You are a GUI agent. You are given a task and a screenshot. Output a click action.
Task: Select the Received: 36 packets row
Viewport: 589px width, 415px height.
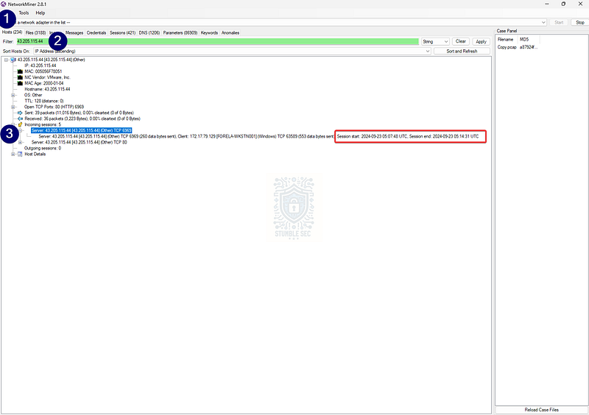(x=82, y=118)
